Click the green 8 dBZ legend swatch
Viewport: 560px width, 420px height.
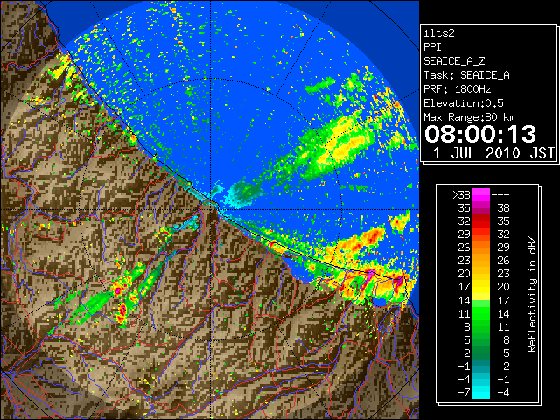click(x=481, y=326)
